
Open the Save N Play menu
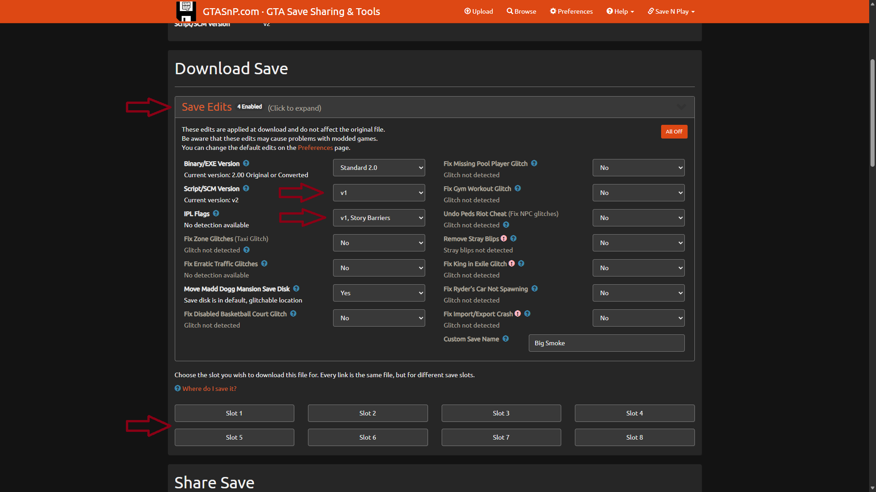pos(671,11)
